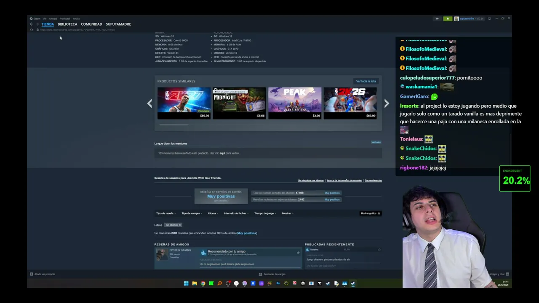Image resolution: width=539 pixels, height=303 pixels.
Task: Open the Steam announcements megaphone icon
Action: (x=437, y=19)
